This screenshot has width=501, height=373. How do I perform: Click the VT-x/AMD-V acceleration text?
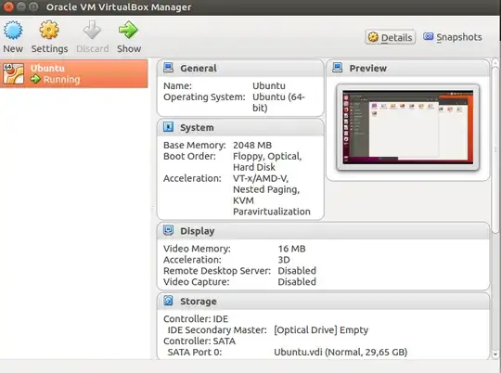[261, 178]
